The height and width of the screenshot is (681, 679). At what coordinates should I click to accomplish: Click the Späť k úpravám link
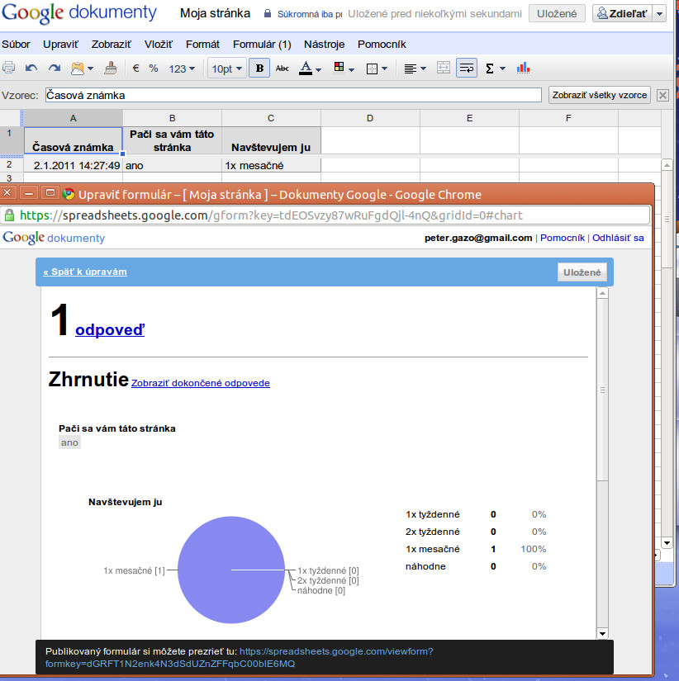coord(85,272)
